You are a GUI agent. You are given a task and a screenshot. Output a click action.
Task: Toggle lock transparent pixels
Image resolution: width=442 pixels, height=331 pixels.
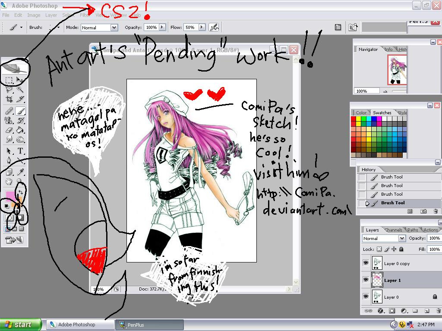tap(379, 249)
